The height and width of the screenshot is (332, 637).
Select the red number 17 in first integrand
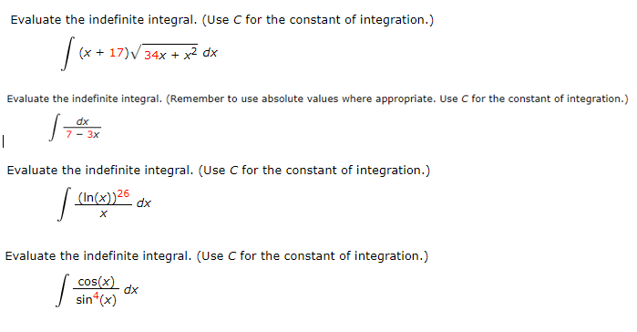[116, 52]
